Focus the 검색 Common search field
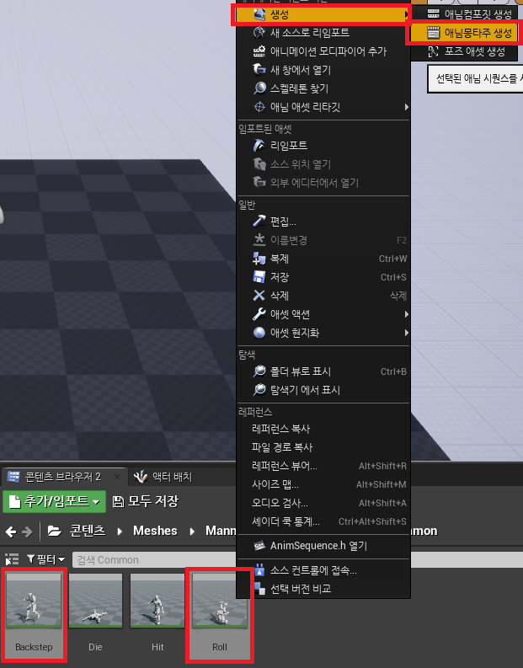 pyautogui.click(x=154, y=560)
